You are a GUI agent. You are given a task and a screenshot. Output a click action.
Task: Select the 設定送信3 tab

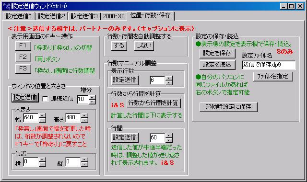pos(84,16)
